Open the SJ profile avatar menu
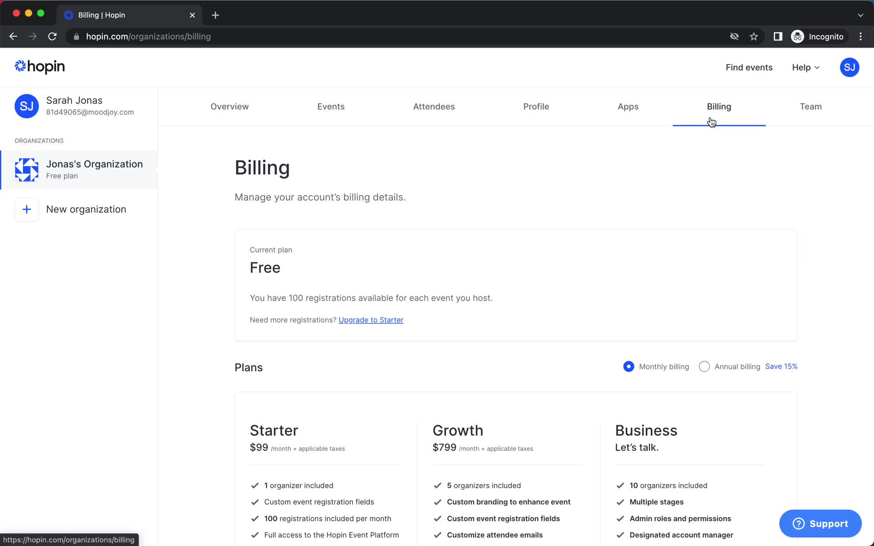Image resolution: width=874 pixels, height=546 pixels. click(x=849, y=67)
